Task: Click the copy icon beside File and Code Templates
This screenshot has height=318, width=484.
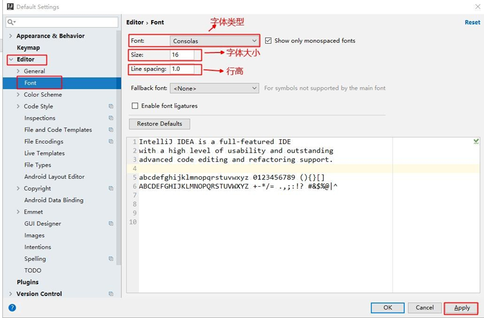Action: [x=111, y=130]
